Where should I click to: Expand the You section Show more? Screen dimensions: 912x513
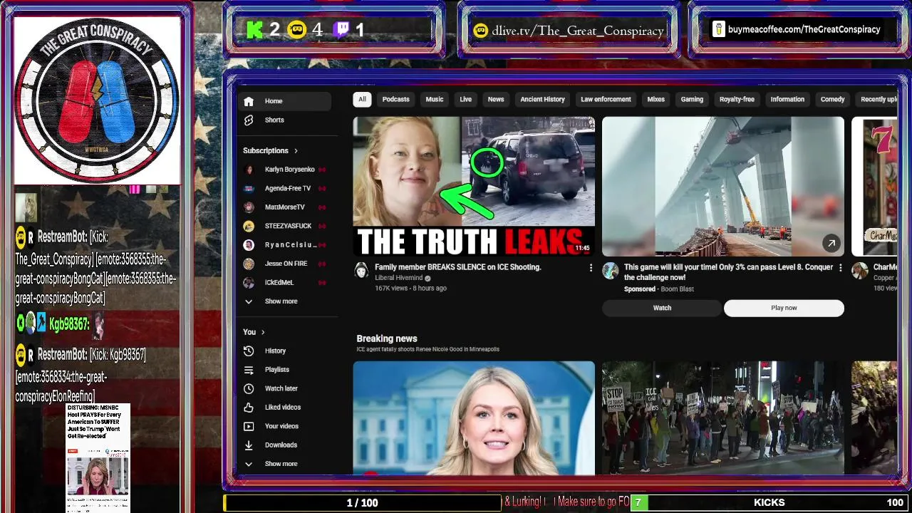point(281,464)
